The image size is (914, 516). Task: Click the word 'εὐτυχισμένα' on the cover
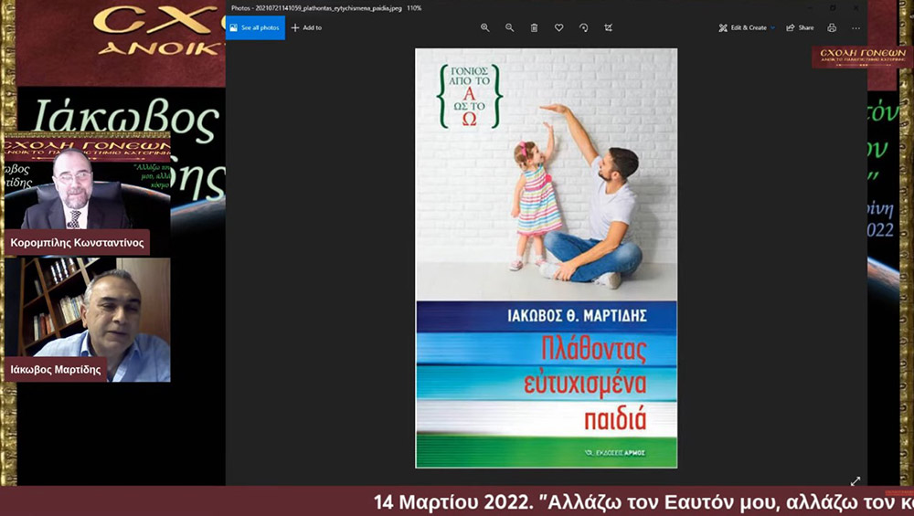pyautogui.click(x=585, y=384)
